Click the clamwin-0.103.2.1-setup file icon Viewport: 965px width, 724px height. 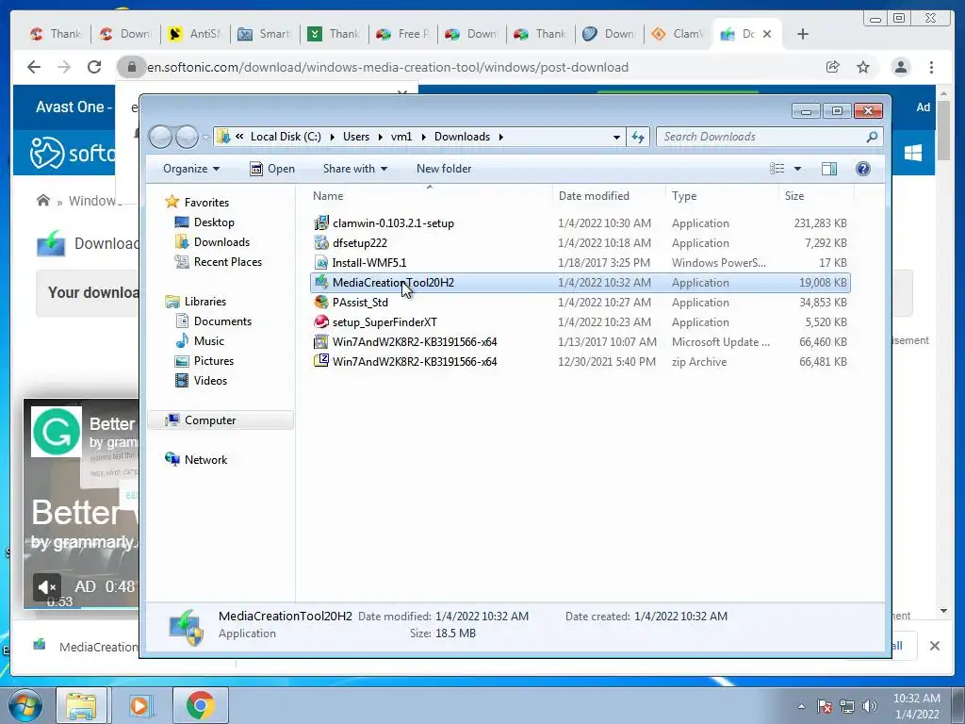[x=321, y=222]
